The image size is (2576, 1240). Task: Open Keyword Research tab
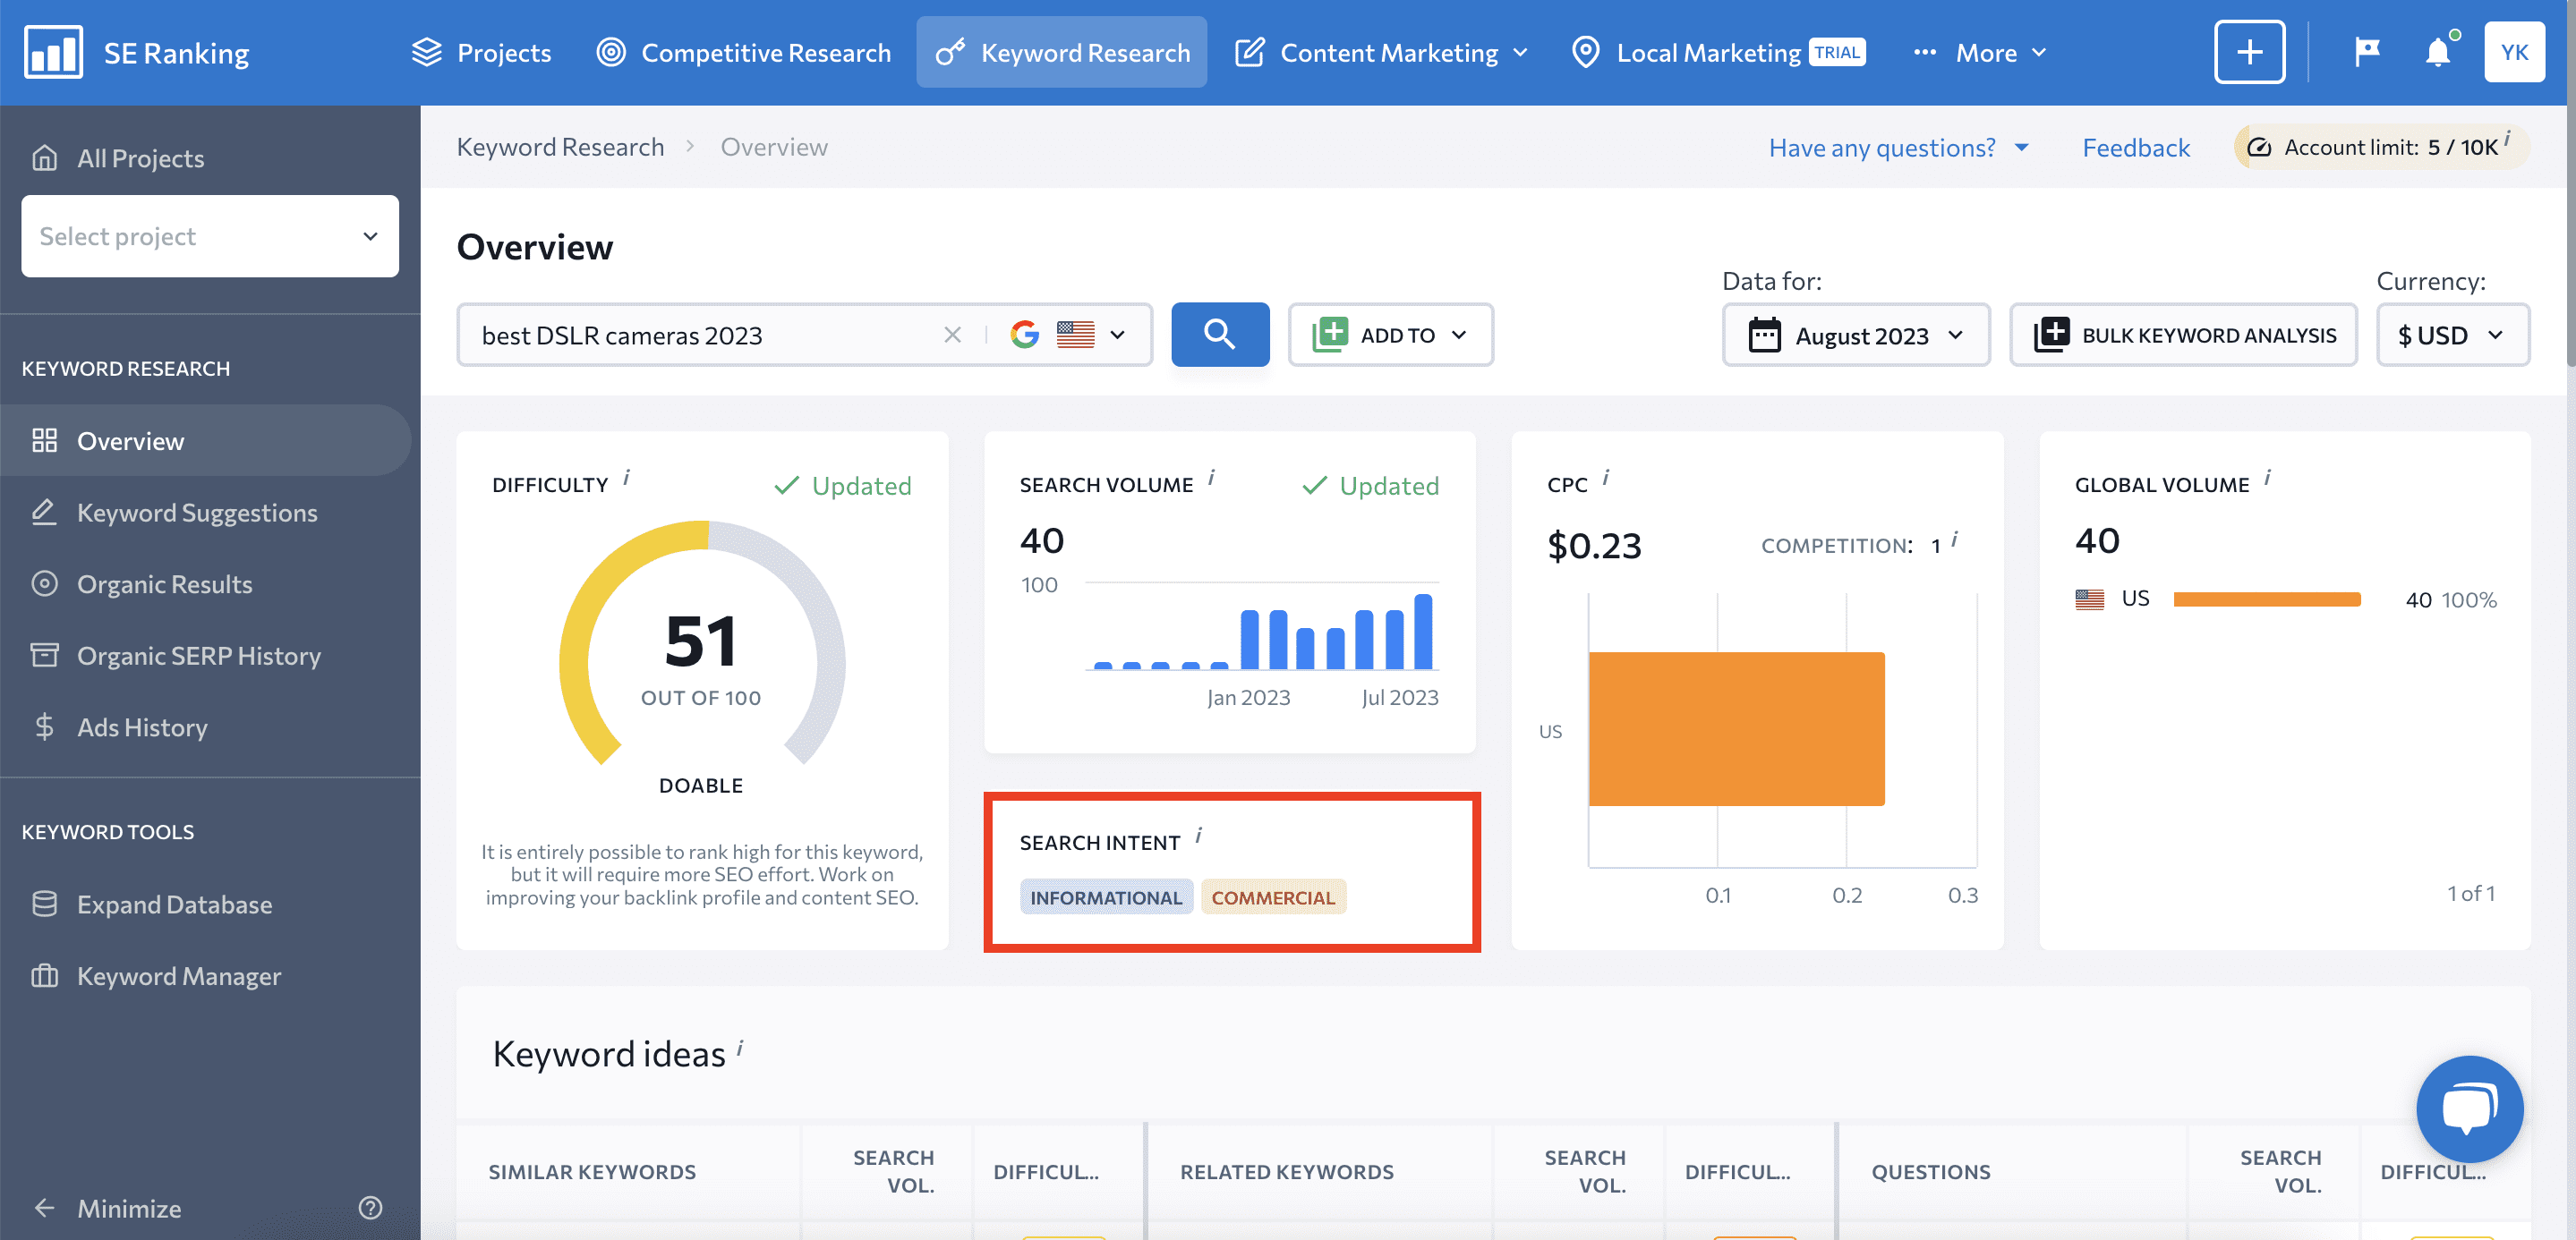click(x=1061, y=52)
